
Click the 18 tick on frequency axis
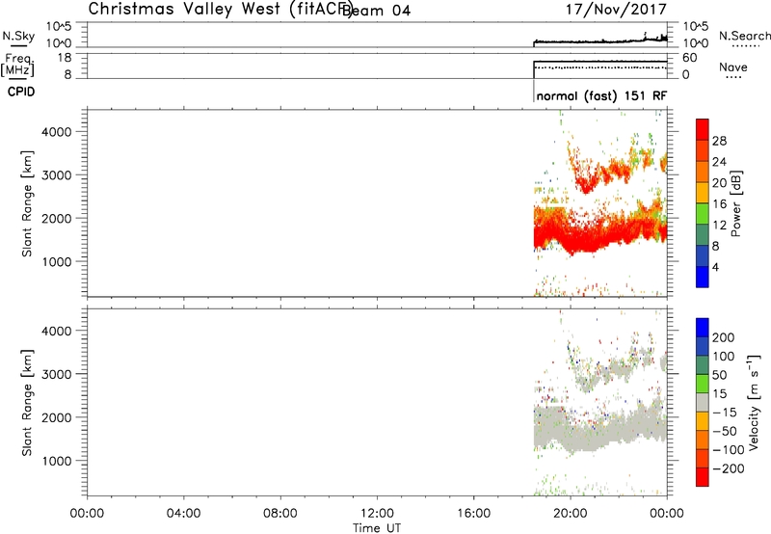point(66,58)
